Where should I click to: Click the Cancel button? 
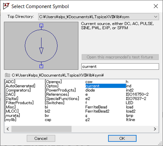[41, 138]
